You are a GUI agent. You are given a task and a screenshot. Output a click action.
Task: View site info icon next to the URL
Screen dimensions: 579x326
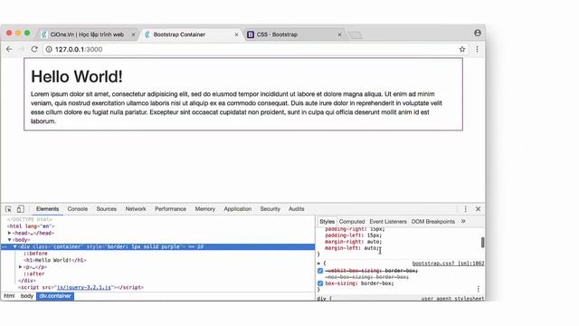(x=49, y=49)
